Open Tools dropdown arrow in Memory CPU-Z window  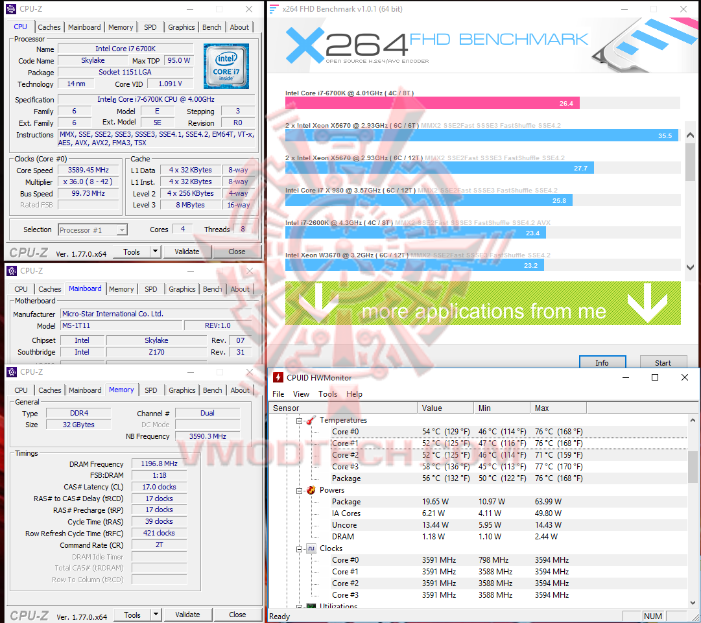coord(156,615)
